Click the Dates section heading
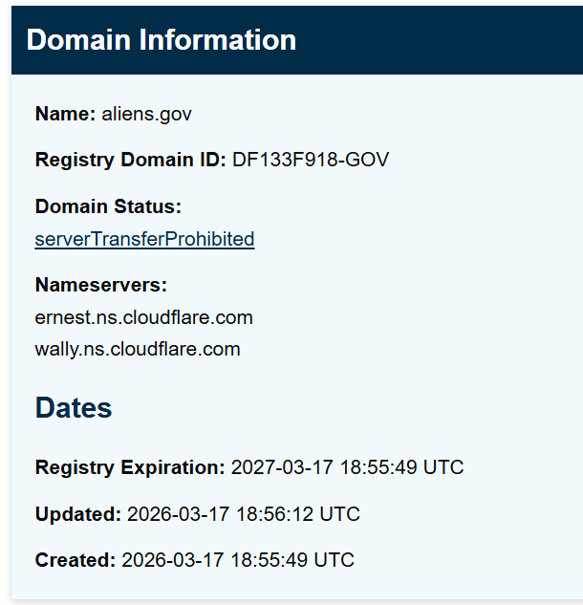The height and width of the screenshot is (605, 583). point(74,408)
